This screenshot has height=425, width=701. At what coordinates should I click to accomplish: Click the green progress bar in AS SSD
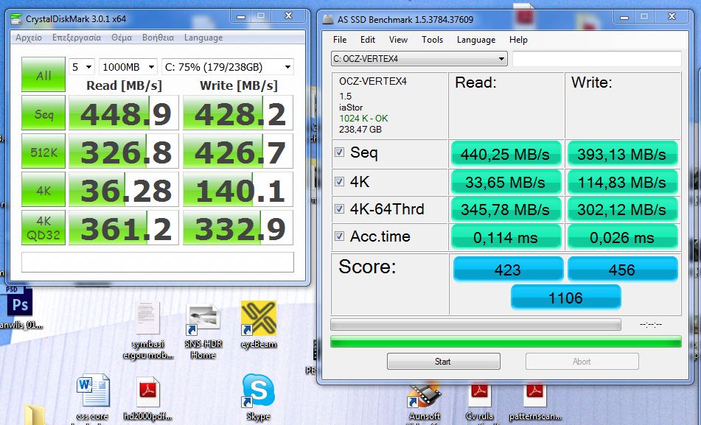(x=506, y=342)
